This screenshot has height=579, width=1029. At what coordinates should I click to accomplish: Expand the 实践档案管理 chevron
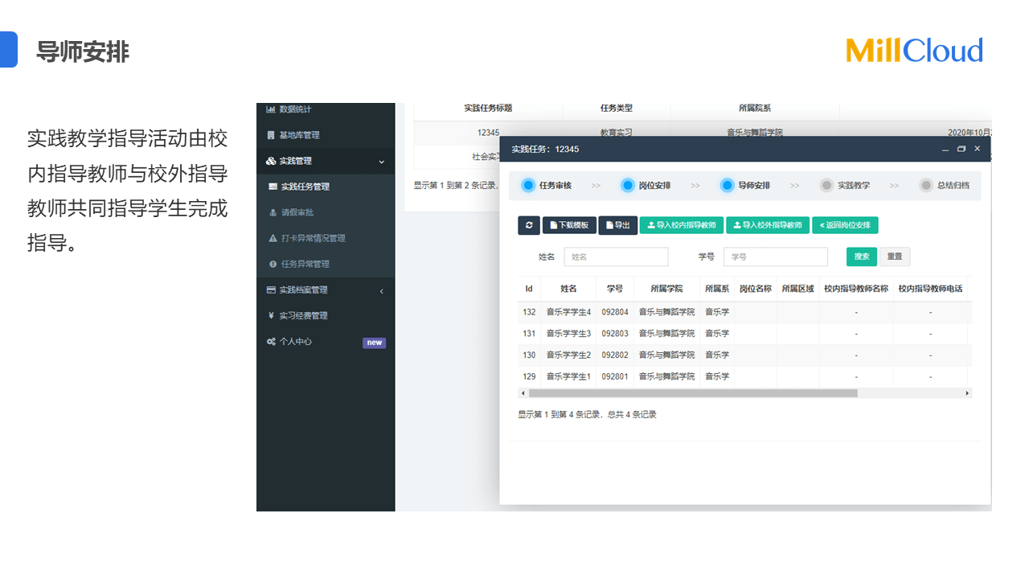[381, 290]
